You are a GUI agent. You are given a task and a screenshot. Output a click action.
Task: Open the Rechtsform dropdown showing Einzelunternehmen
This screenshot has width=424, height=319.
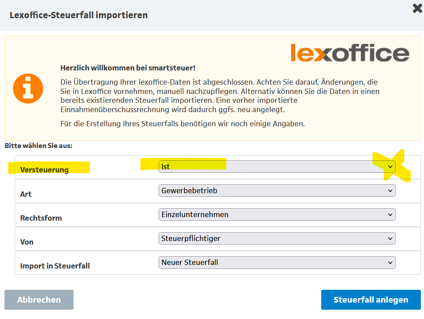tap(276, 214)
